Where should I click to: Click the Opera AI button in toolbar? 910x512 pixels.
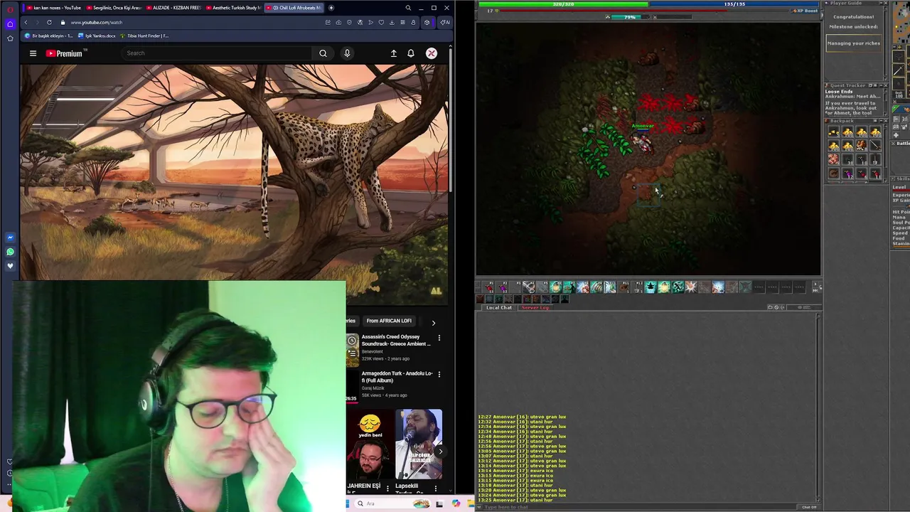click(x=444, y=22)
